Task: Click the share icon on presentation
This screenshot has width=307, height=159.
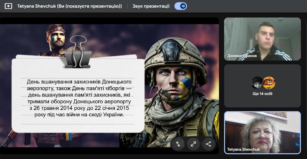Action: point(208,144)
